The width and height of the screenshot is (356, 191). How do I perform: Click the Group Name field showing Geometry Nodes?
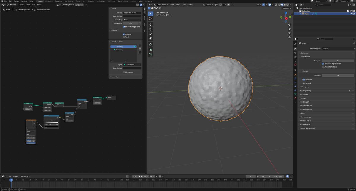(x=132, y=13)
